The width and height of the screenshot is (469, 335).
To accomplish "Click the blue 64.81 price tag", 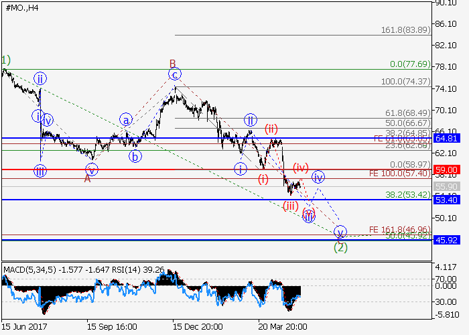I will coord(445,138).
